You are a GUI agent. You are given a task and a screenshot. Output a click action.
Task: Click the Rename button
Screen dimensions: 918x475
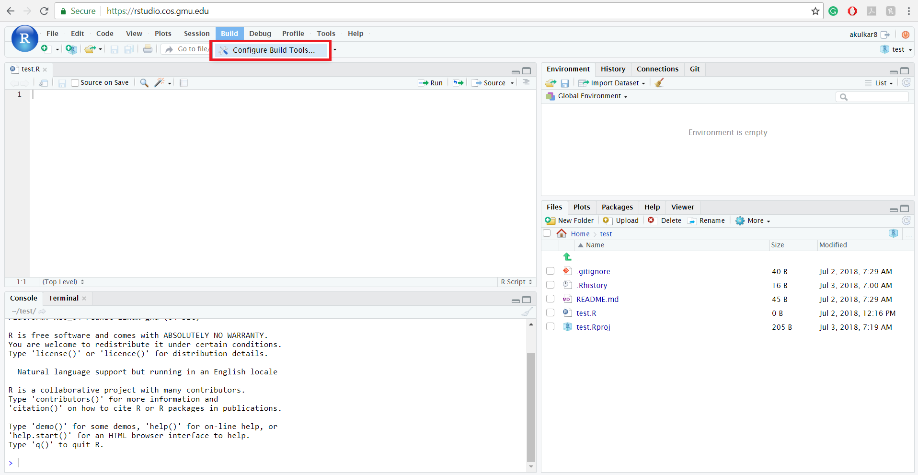pos(706,220)
